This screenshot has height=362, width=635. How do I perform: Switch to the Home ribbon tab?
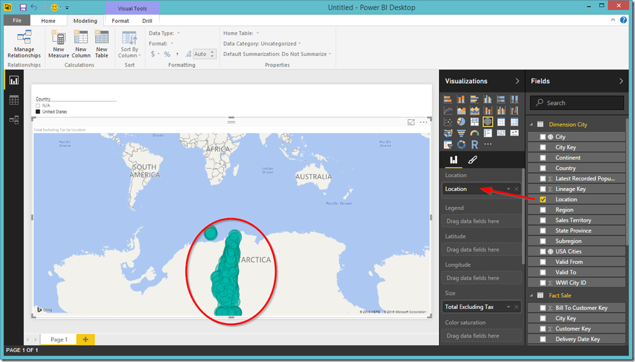tap(48, 20)
